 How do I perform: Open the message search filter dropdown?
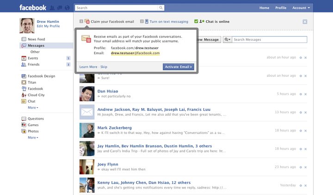click(x=228, y=40)
